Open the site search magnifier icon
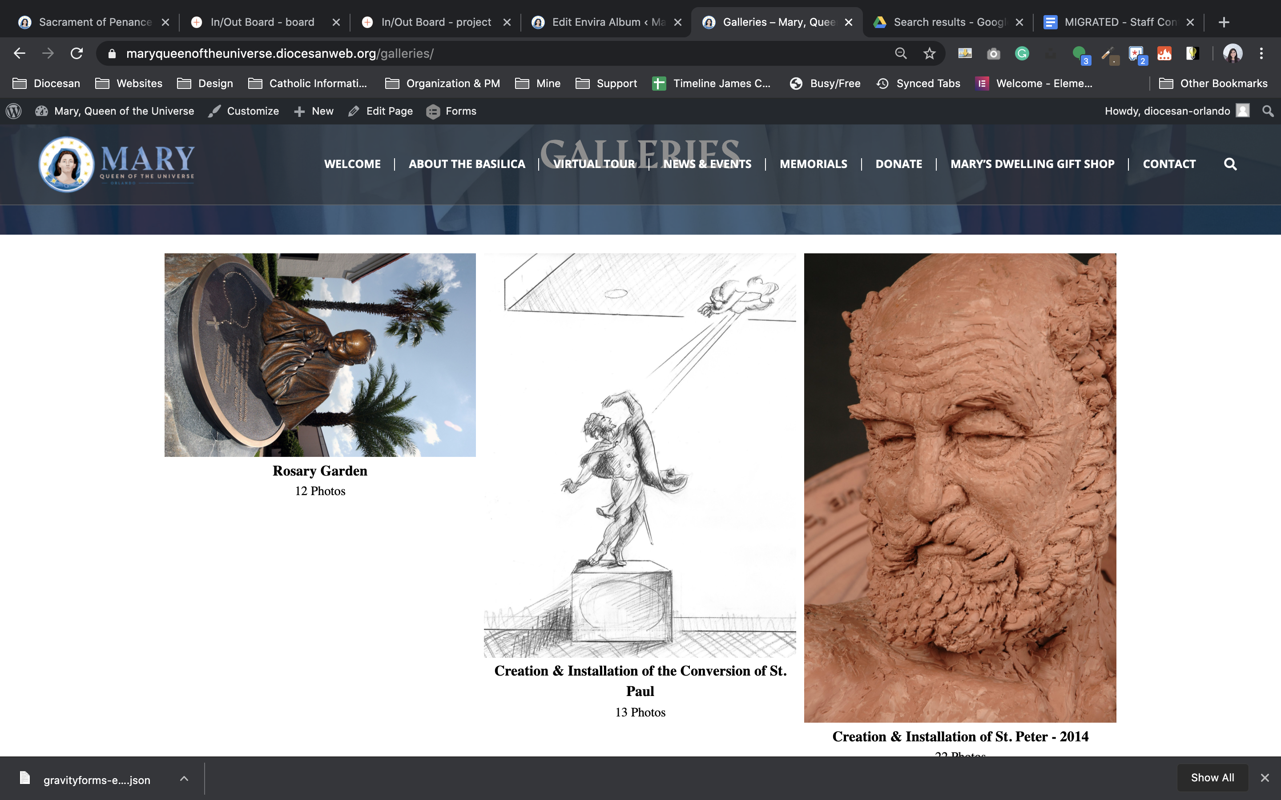The height and width of the screenshot is (800, 1281). [1230, 164]
